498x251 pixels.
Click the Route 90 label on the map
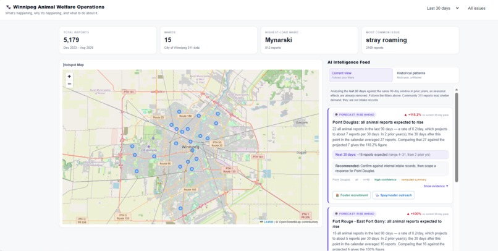point(165,163)
